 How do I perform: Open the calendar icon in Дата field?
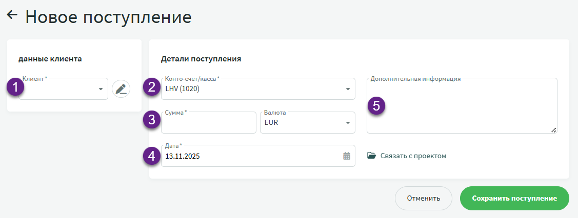click(347, 156)
